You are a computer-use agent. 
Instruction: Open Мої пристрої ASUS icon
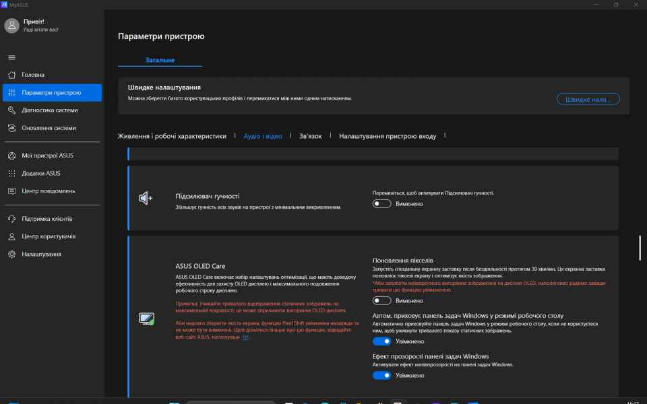click(x=11, y=156)
